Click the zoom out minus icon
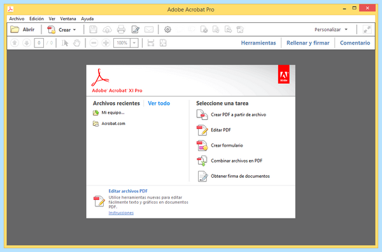The image size is (382, 252). coord(94,43)
